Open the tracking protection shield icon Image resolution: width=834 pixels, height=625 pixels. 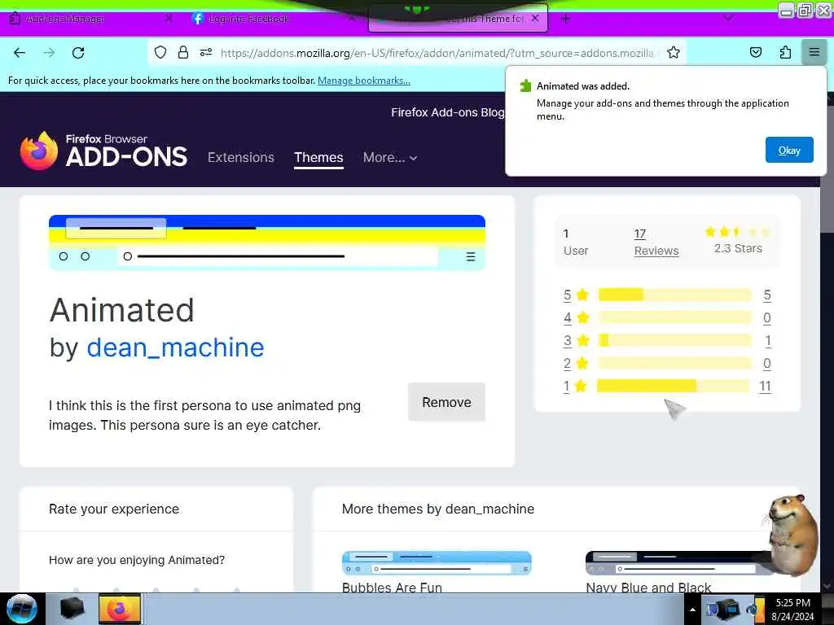coord(160,52)
